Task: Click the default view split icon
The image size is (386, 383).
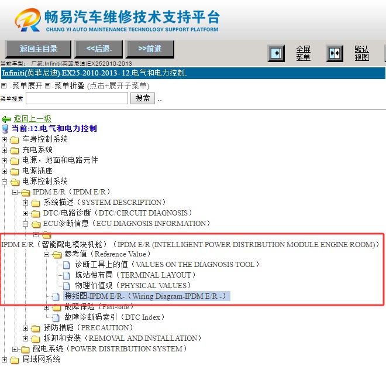Action: click(x=335, y=53)
